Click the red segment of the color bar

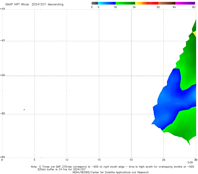154,3
